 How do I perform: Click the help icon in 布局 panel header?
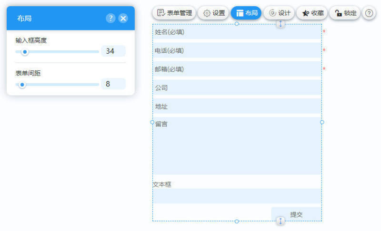coord(110,19)
